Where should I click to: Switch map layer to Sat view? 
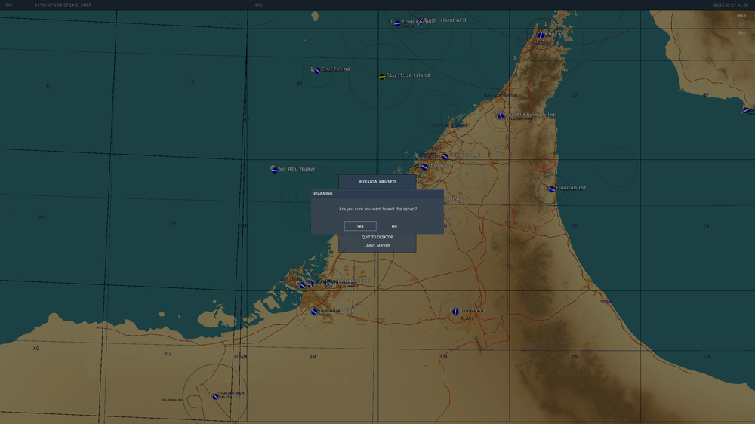tap(741, 32)
